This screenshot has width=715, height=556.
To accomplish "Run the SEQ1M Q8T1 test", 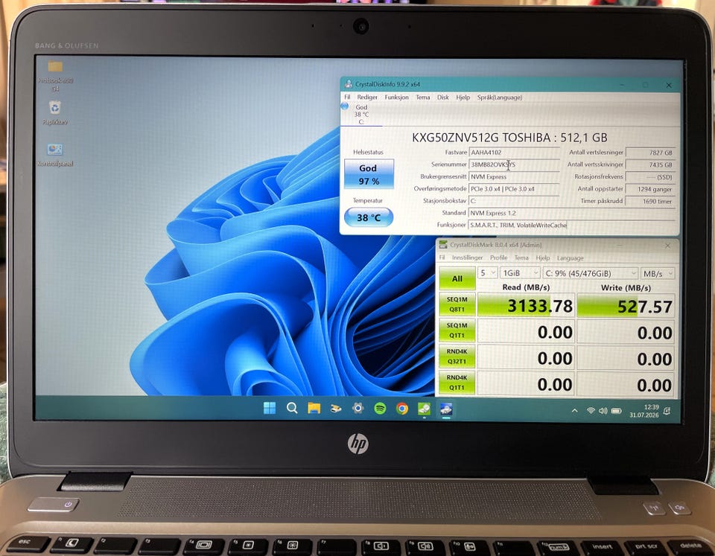I will tap(457, 304).
